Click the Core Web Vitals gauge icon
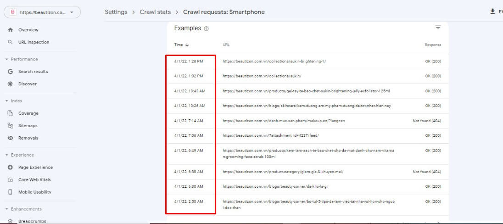The width and height of the screenshot is (503, 224). [10, 180]
